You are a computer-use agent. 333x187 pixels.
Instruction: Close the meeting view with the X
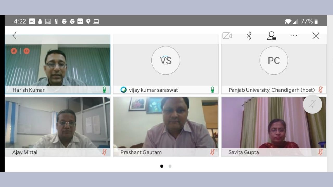[x=316, y=36]
